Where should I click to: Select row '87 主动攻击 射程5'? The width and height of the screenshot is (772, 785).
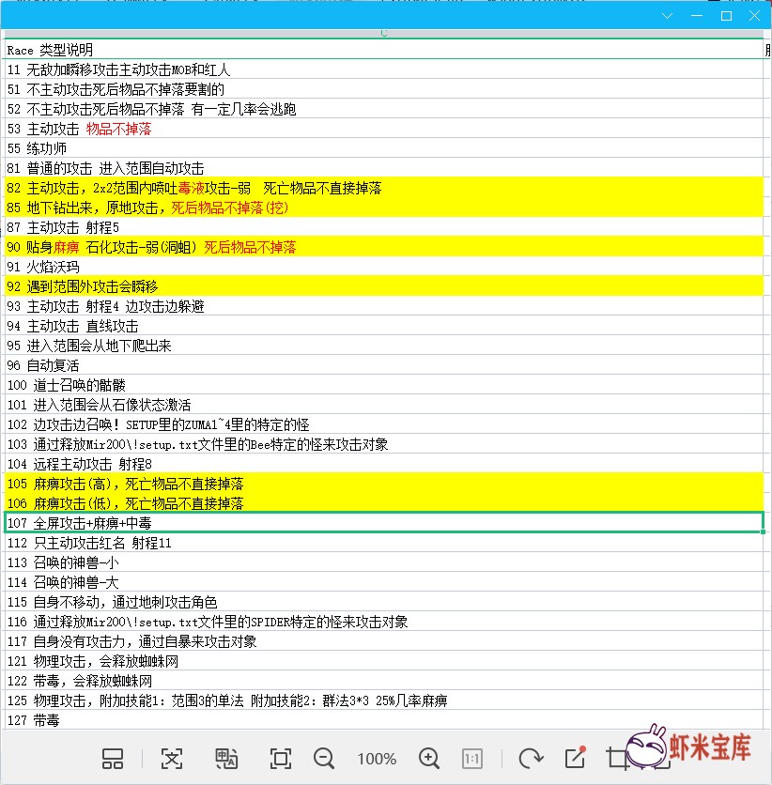pyautogui.click(x=383, y=227)
